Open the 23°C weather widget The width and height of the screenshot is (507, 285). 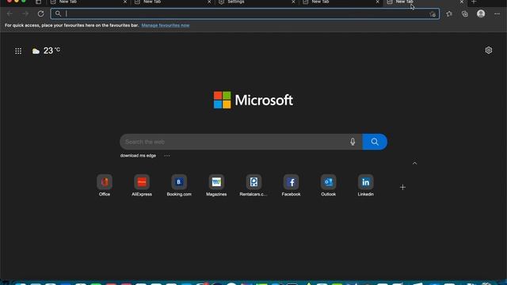coord(46,51)
